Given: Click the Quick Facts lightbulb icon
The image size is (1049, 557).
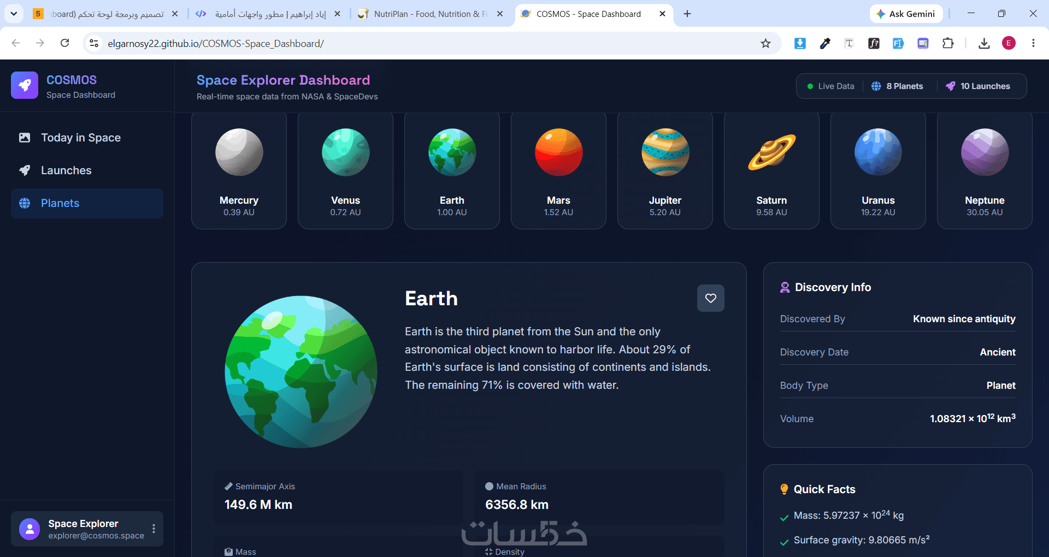Looking at the screenshot, I should [x=785, y=489].
